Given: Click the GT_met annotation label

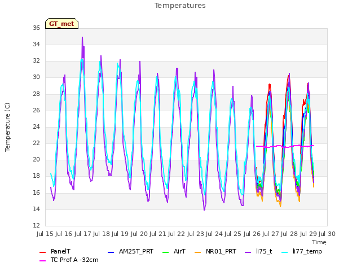Looking at the screenshot, I should tap(61, 24).
